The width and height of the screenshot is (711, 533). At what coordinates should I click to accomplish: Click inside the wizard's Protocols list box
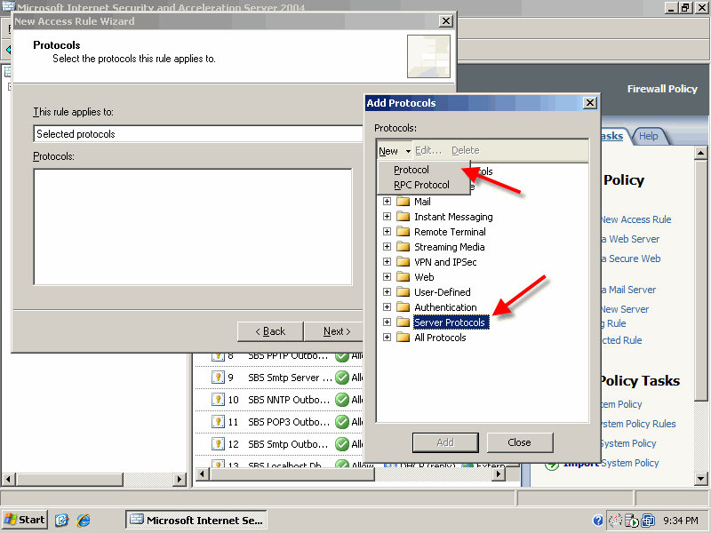193,227
